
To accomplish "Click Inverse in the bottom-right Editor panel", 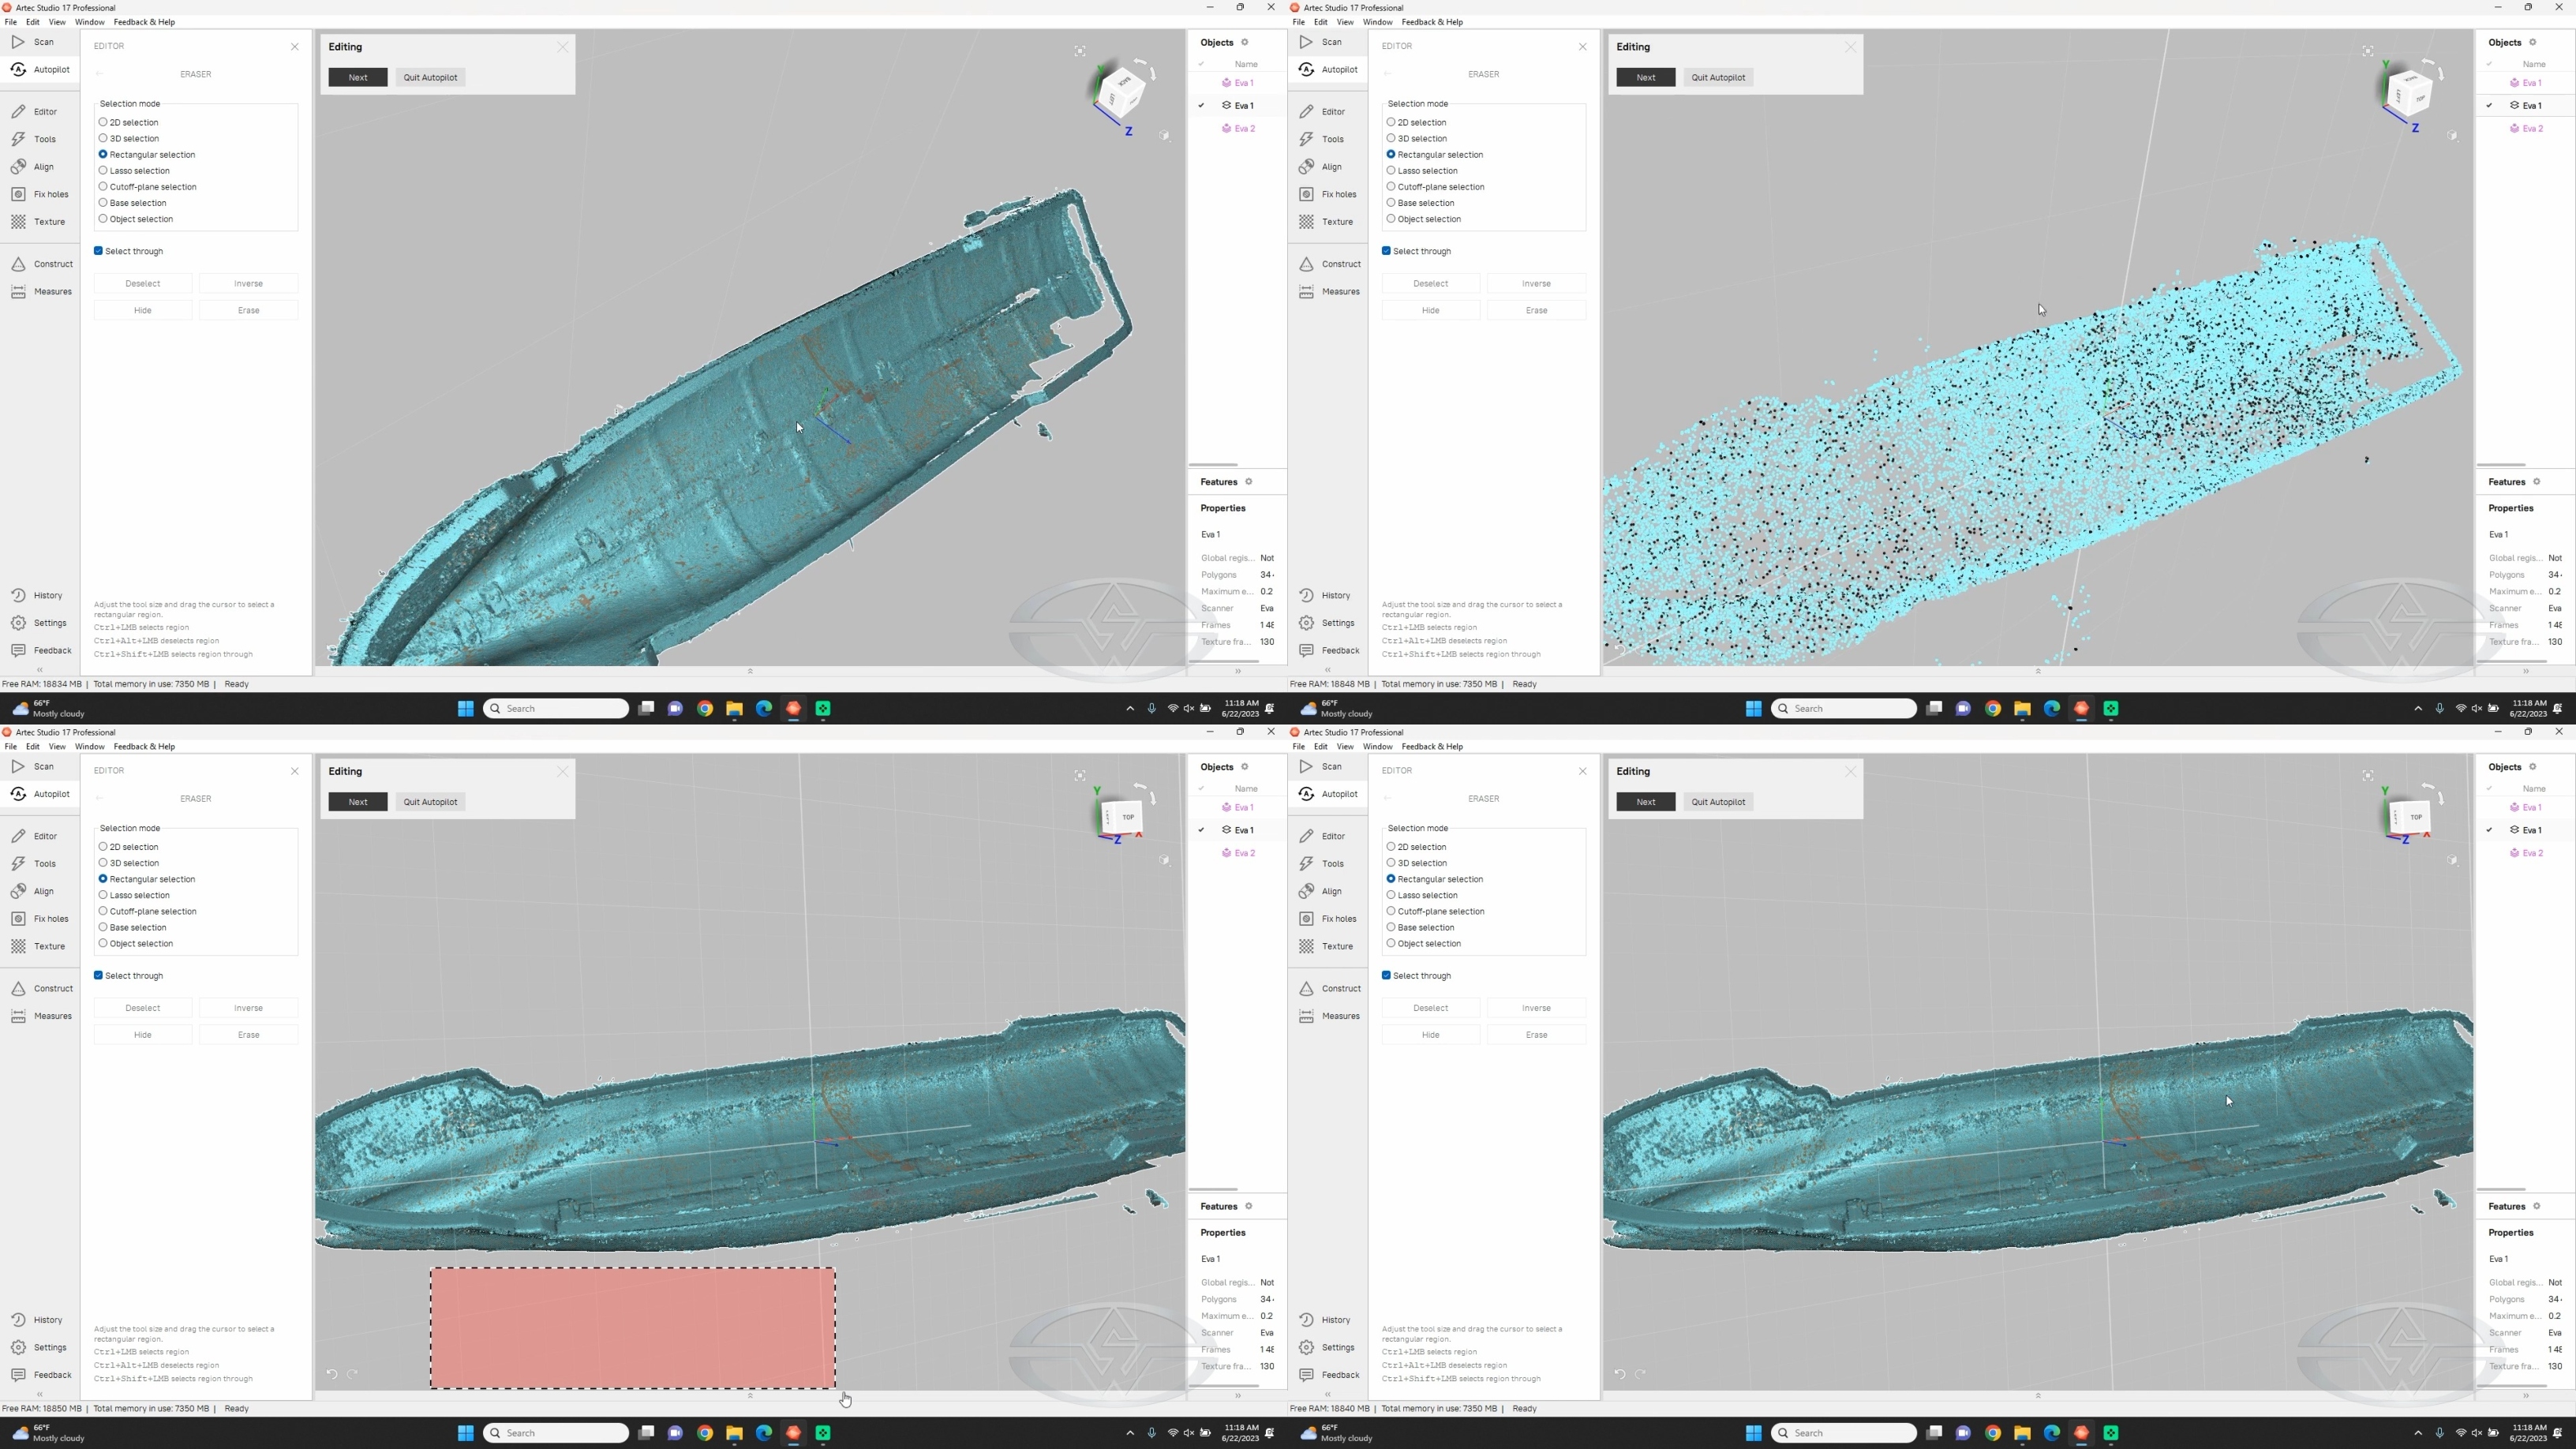I will (x=1536, y=1008).
